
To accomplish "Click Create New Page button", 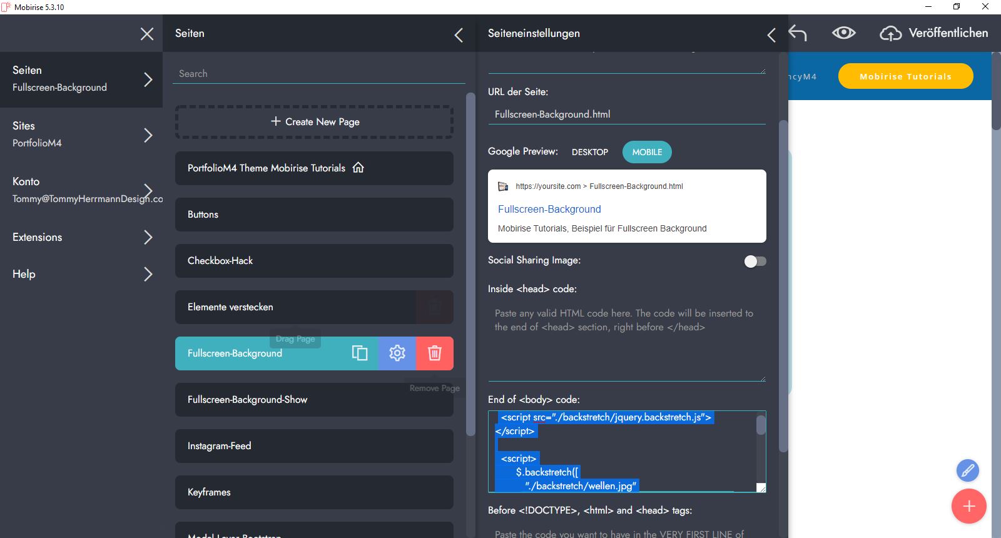I will tap(314, 122).
